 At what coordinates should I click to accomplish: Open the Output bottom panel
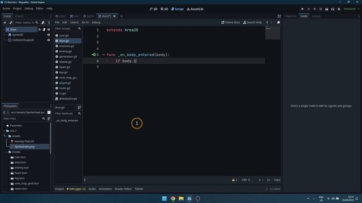[59, 189]
